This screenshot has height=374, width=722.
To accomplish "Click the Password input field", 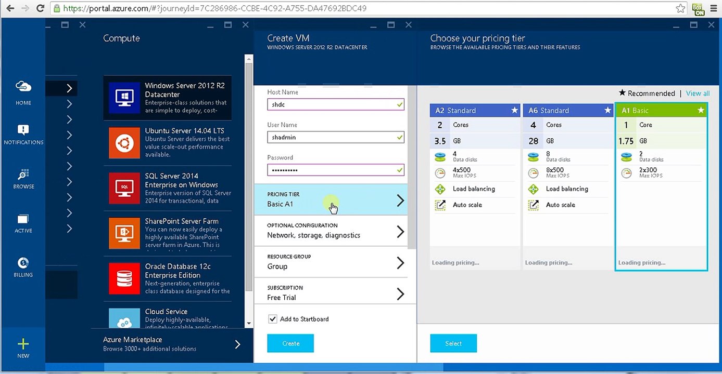I will point(336,170).
